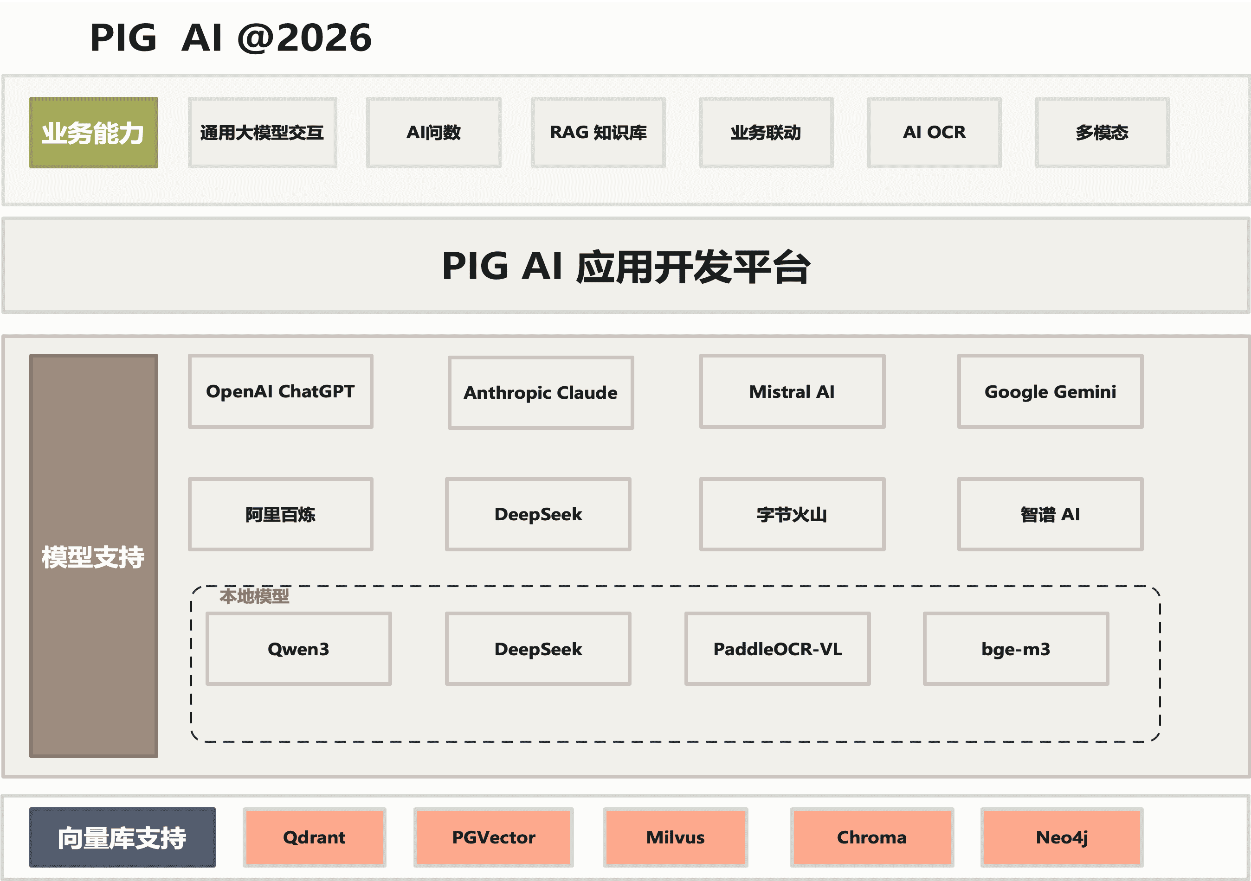Click the 智谱 AI box
This screenshot has width=1251, height=881.
(1050, 514)
